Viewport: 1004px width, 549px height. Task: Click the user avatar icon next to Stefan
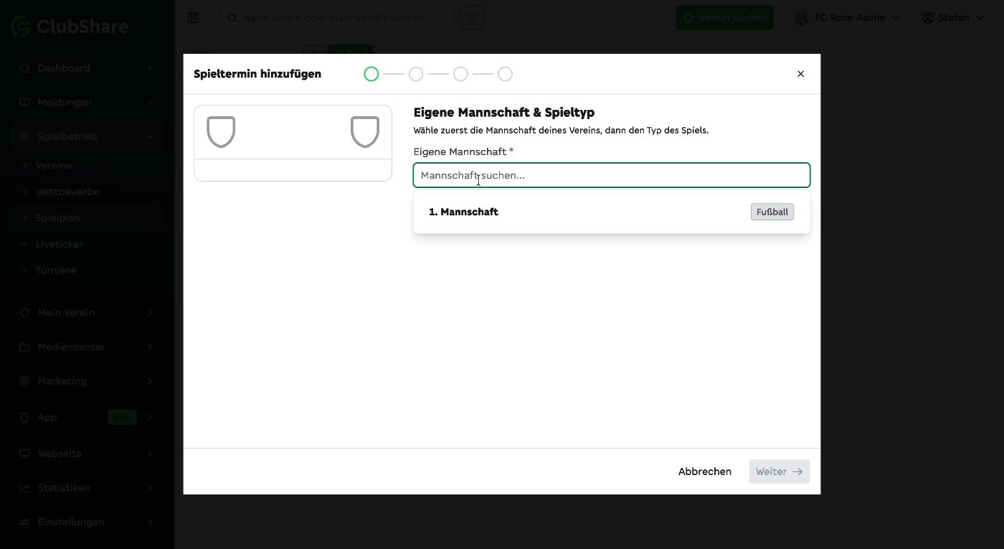[x=928, y=17]
